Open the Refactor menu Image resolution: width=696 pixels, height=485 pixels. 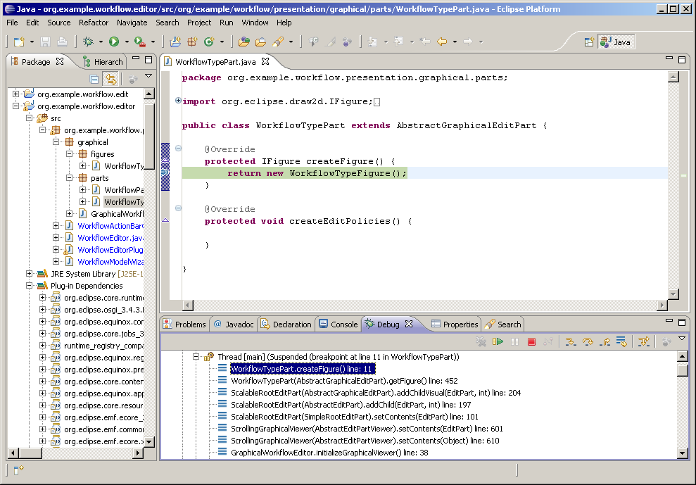click(x=94, y=23)
